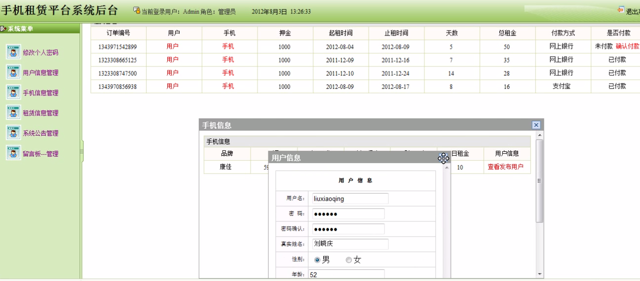
Task: Click the 订单编号 column header
Action: click(x=118, y=33)
